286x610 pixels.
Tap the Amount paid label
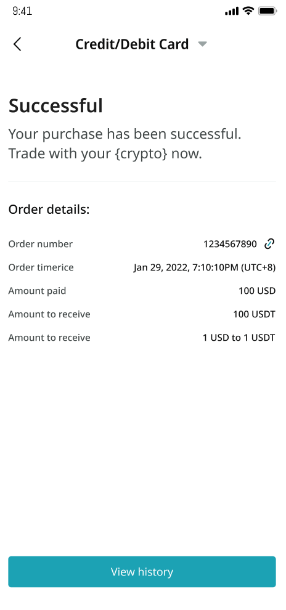tap(38, 291)
